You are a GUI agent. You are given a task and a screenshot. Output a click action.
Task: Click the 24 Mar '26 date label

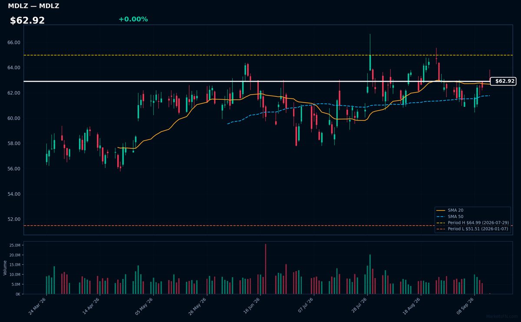(38, 306)
